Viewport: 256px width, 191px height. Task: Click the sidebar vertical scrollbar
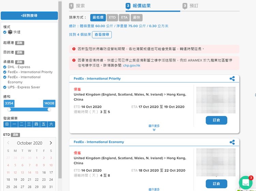tap(60, 90)
